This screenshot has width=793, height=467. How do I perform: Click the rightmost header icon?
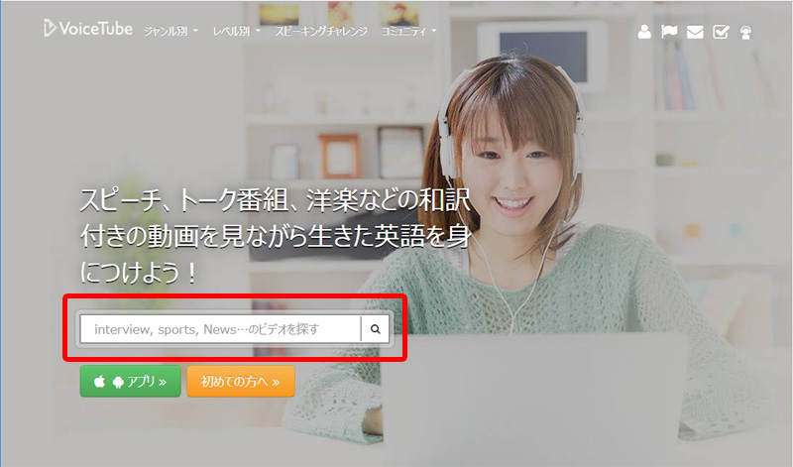pyautogui.click(x=746, y=31)
